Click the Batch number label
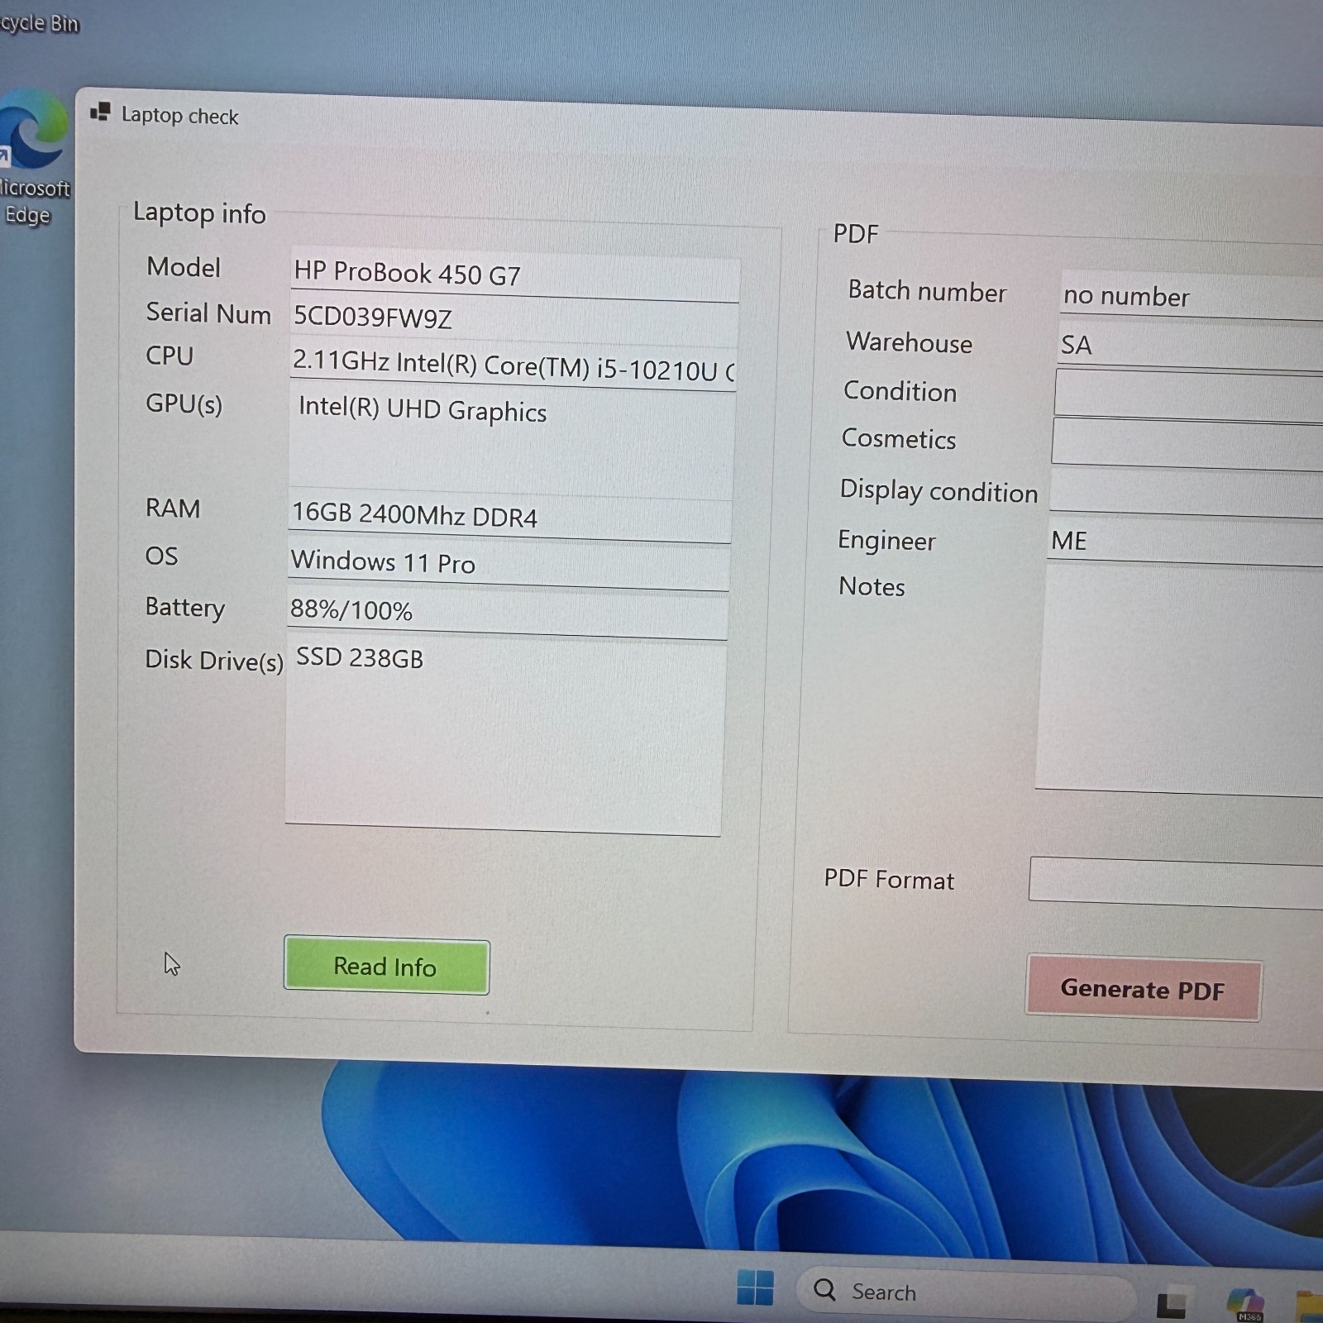Viewport: 1323px width, 1323px height. point(927,291)
